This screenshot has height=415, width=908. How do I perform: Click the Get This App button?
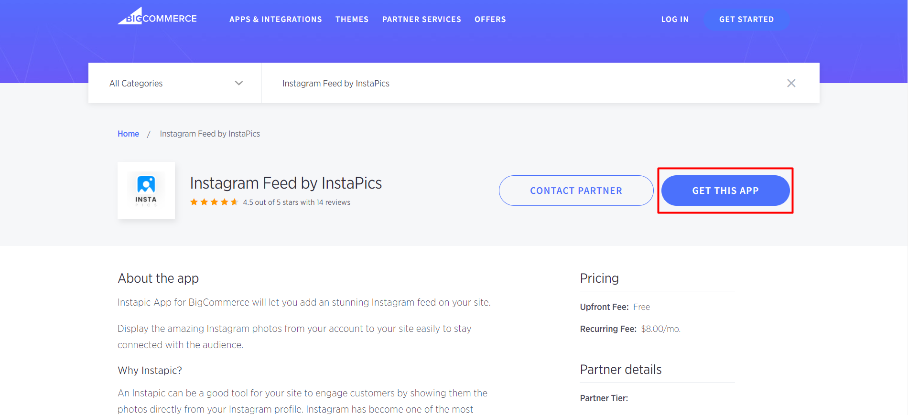725,191
